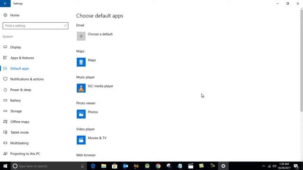Image resolution: width=303 pixels, height=170 pixels.
Task: Change photo viewer via Photos label
Action: [x=93, y=112]
